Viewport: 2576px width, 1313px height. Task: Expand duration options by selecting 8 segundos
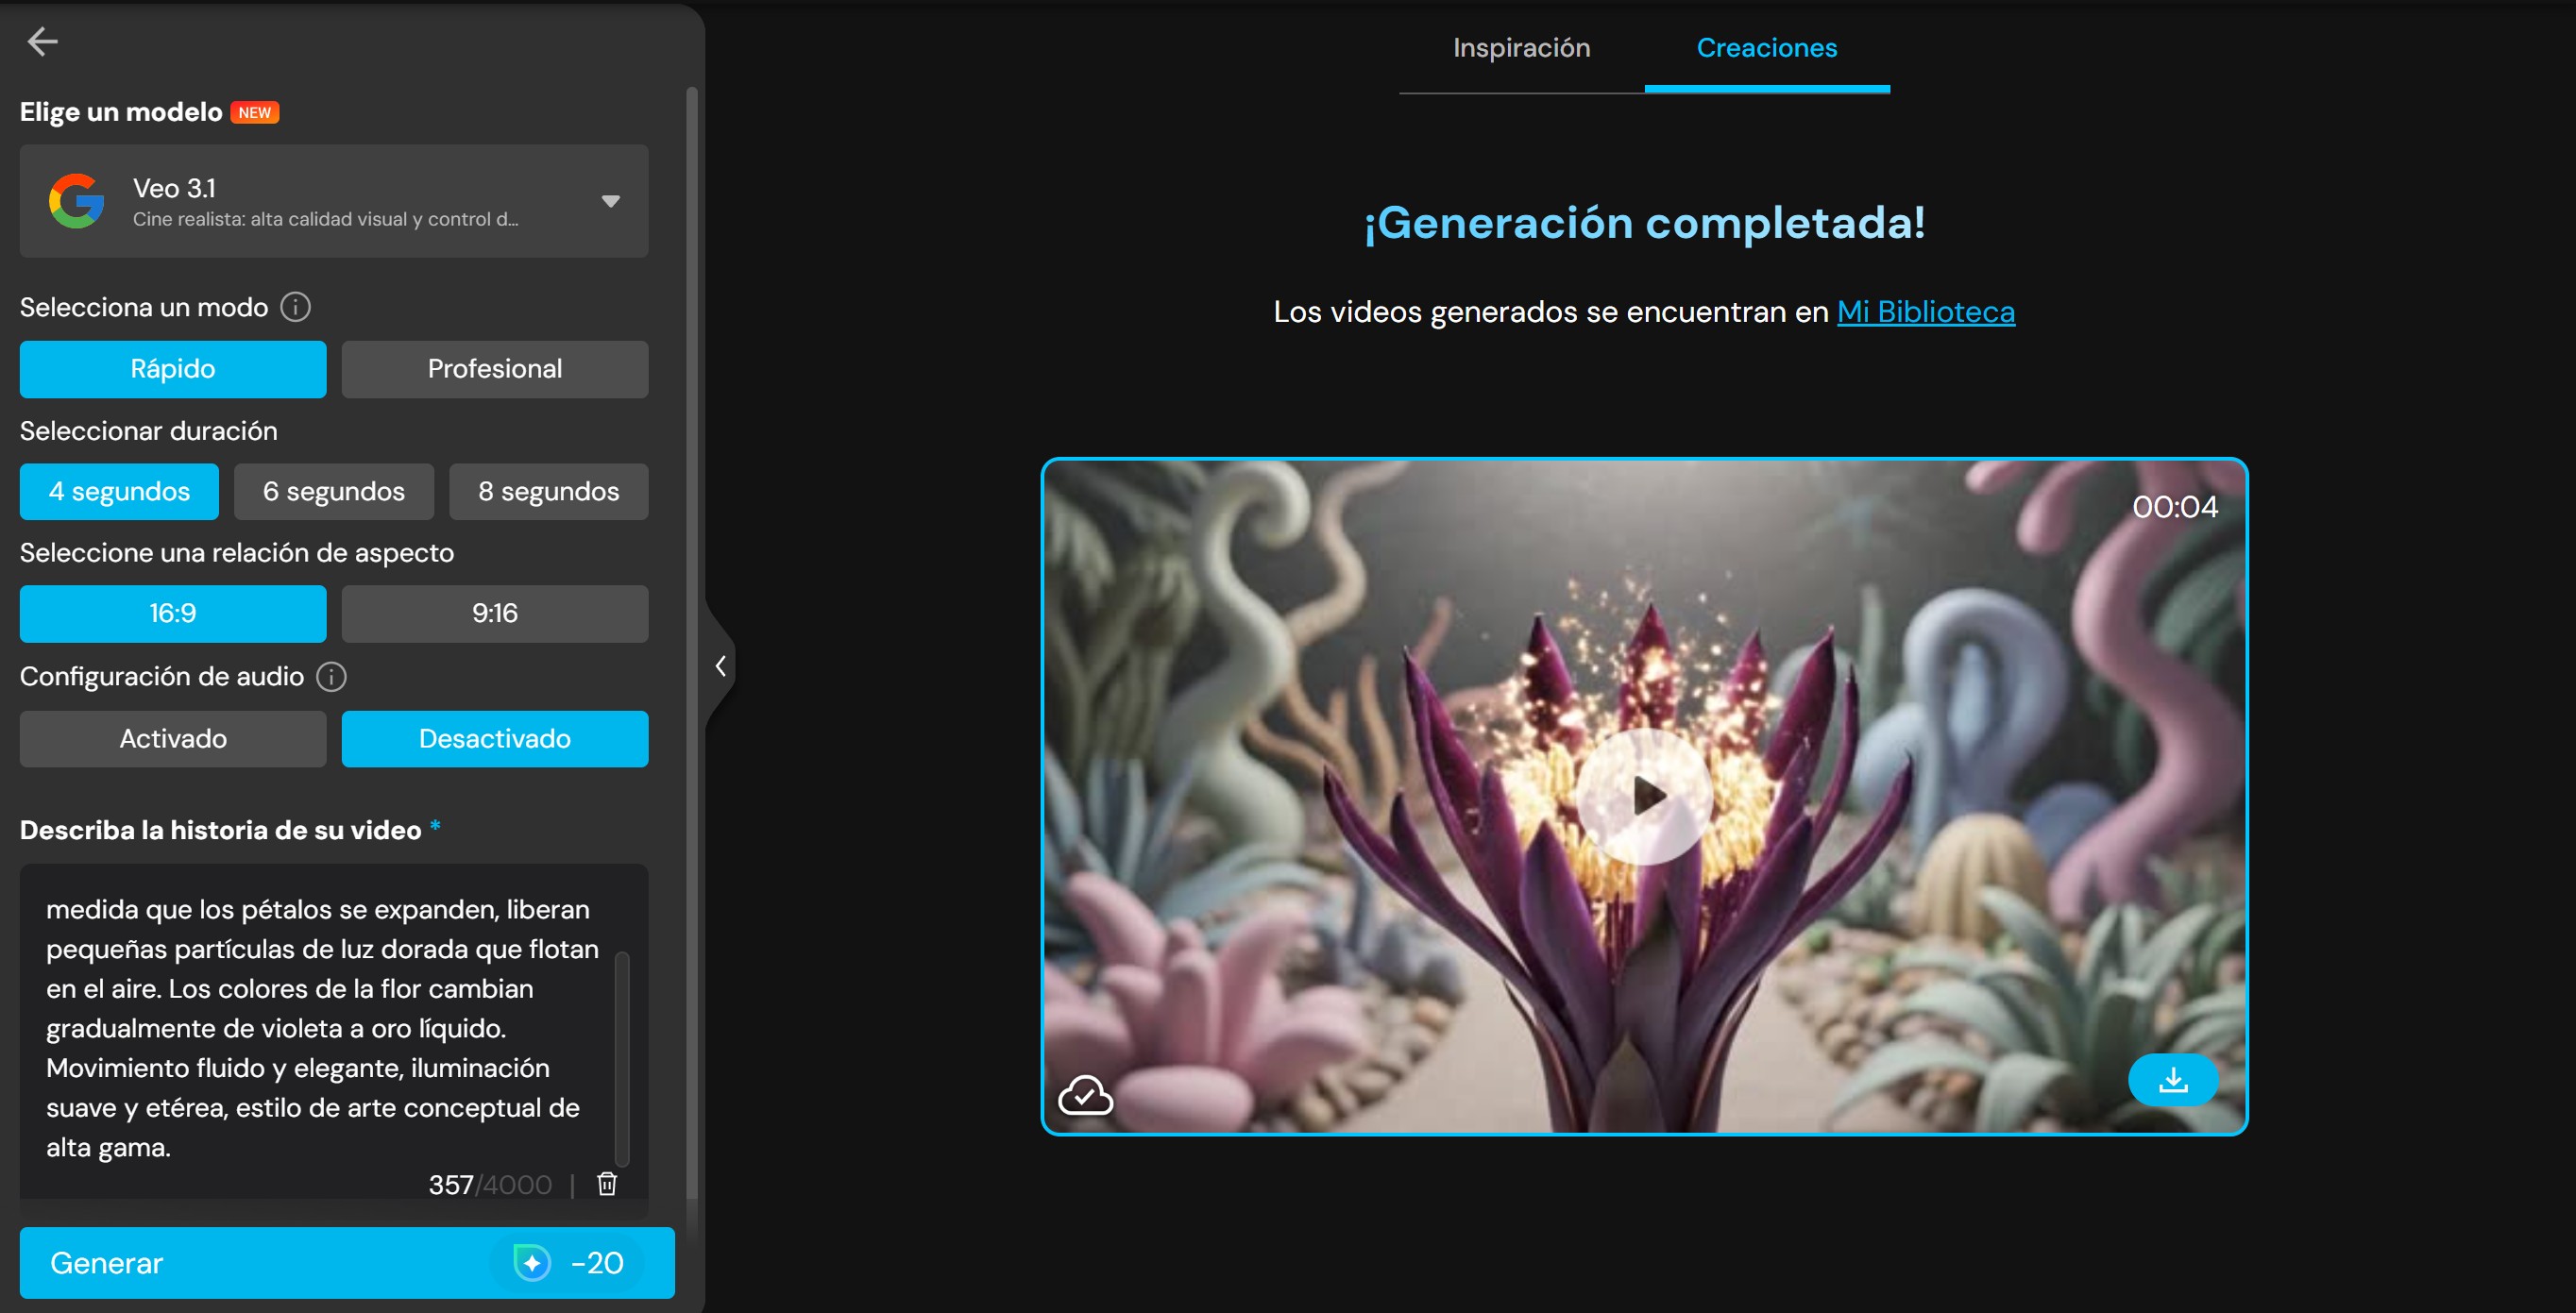point(548,491)
